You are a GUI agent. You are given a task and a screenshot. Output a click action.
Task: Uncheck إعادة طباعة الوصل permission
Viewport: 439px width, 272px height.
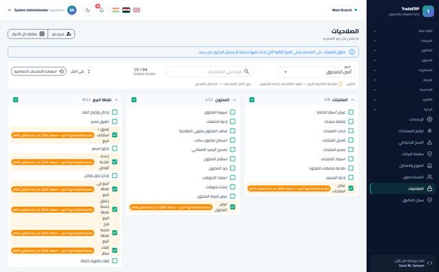pyautogui.click(x=115, y=162)
